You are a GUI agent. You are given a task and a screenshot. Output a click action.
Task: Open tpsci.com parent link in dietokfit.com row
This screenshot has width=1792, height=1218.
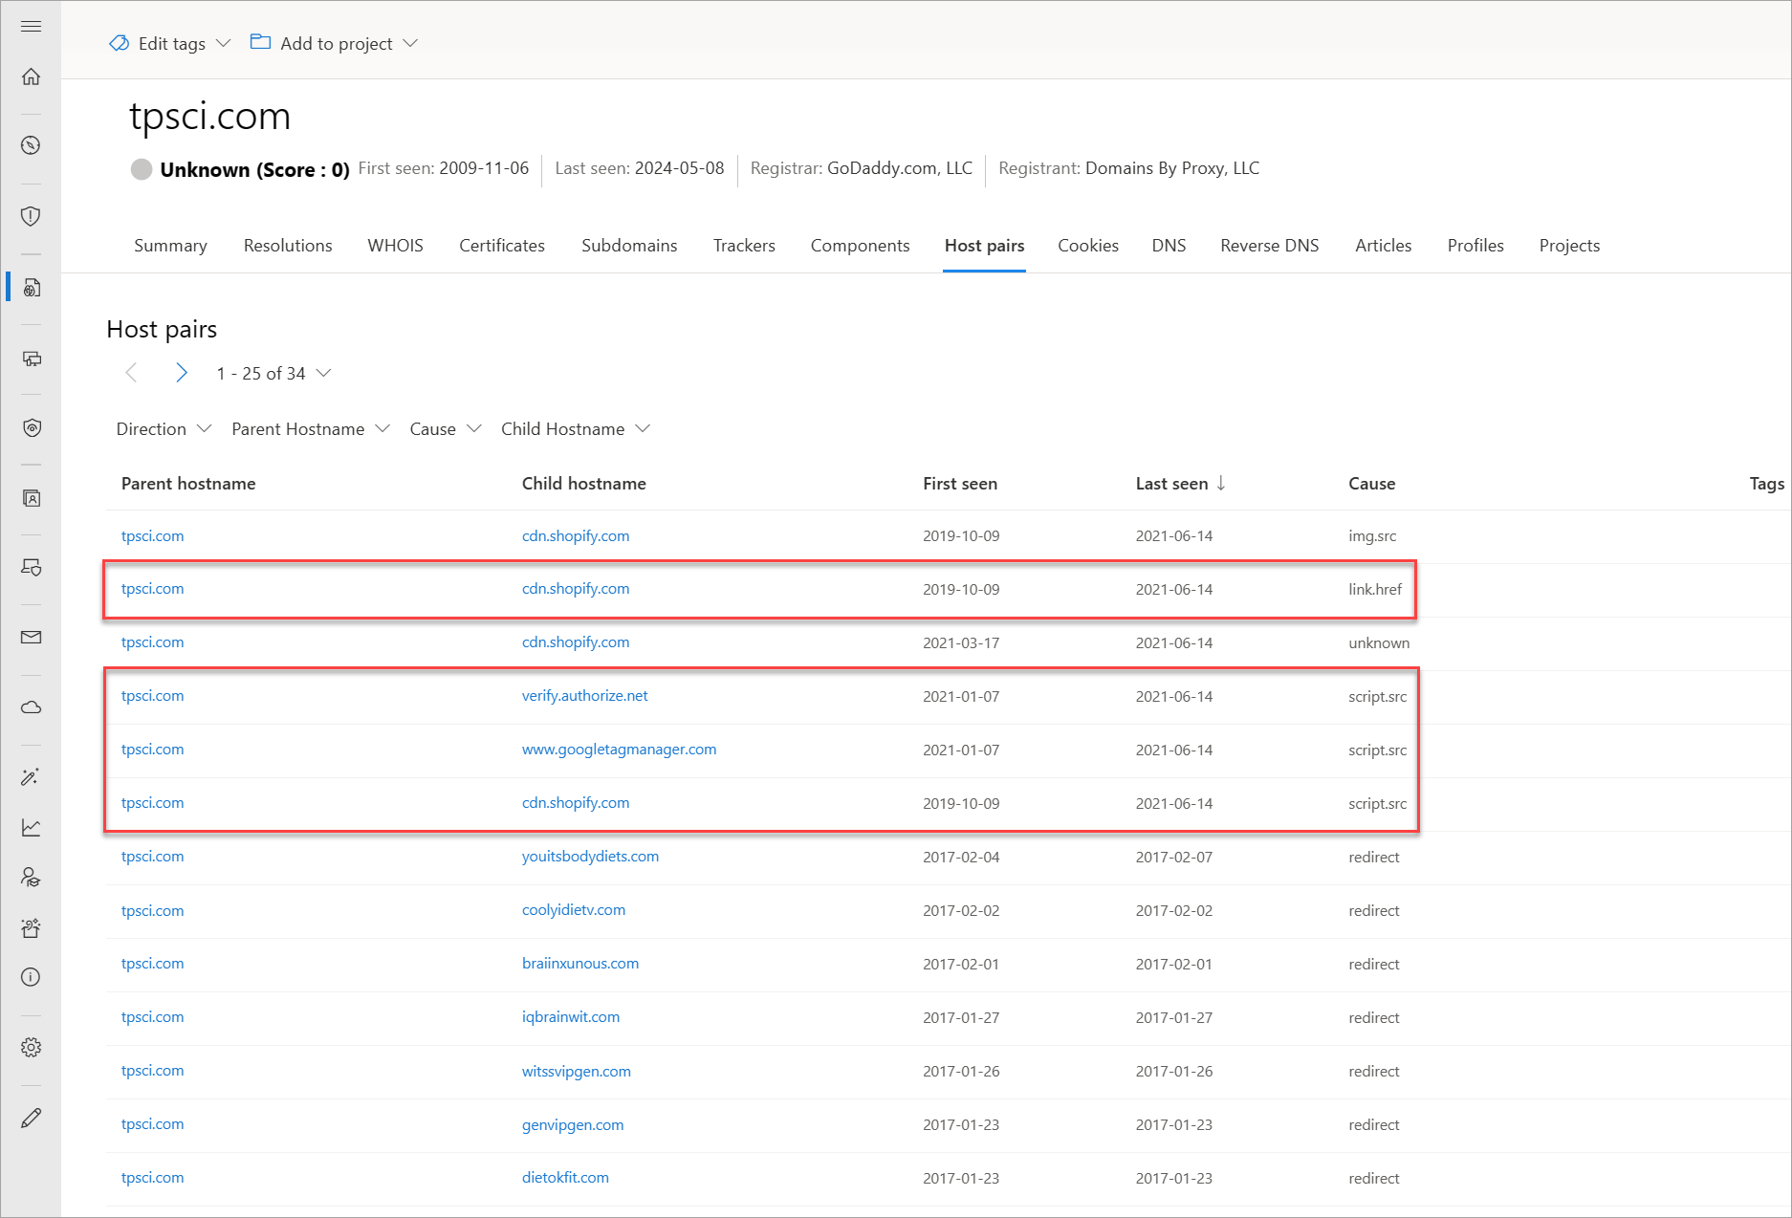pyautogui.click(x=152, y=1178)
